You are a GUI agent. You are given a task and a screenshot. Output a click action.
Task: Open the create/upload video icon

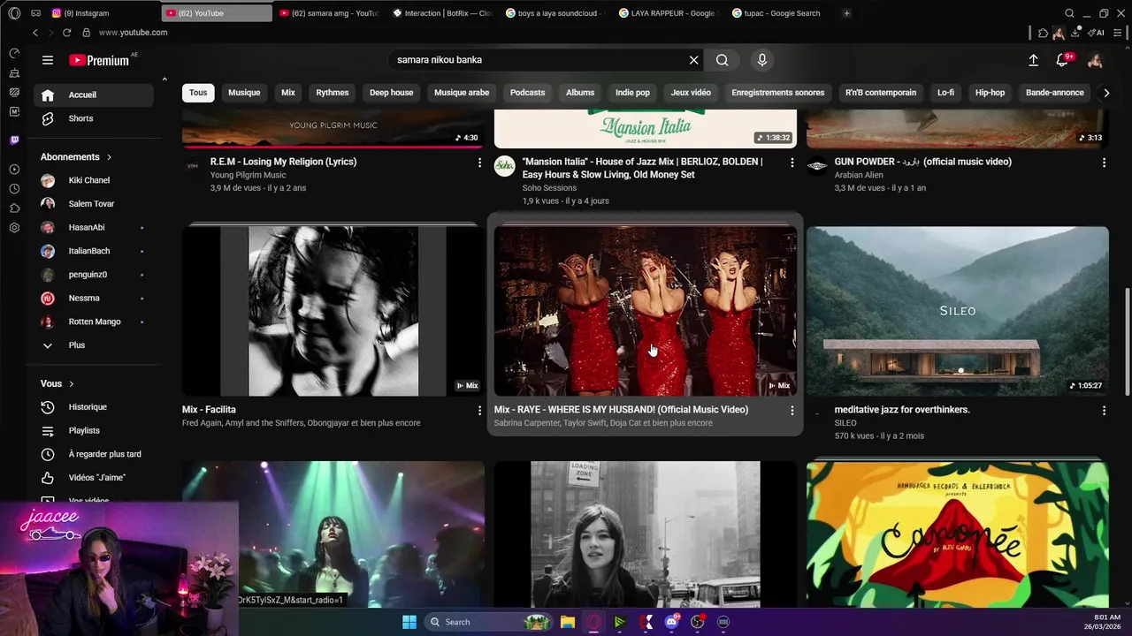(x=1033, y=60)
